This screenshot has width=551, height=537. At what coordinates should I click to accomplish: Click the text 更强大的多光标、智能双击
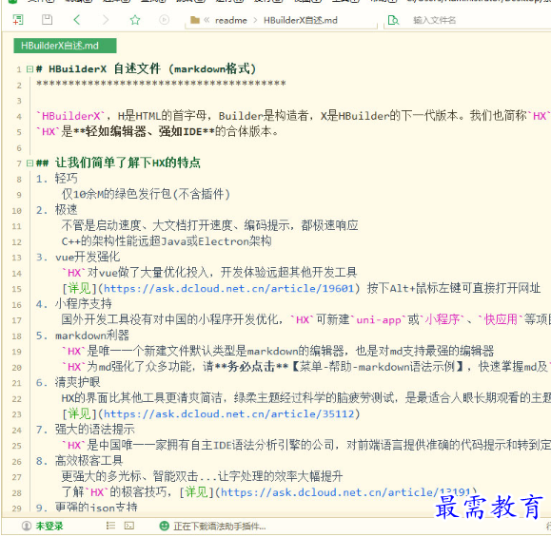pyautogui.click(x=130, y=476)
